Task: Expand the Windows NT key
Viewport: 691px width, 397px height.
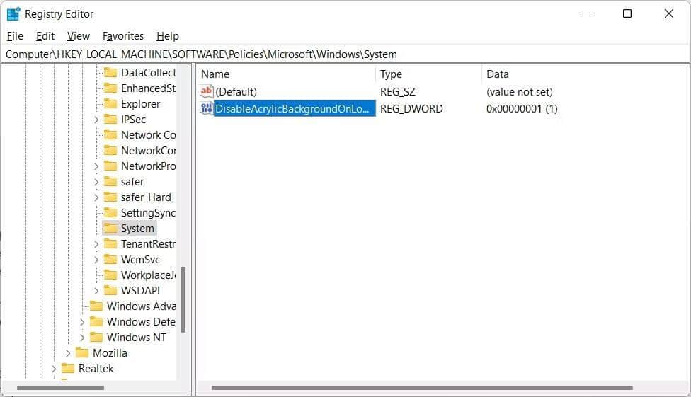Action: 82,338
